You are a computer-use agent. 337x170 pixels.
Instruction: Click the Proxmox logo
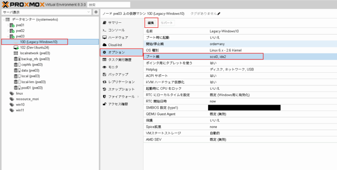click(23, 4)
